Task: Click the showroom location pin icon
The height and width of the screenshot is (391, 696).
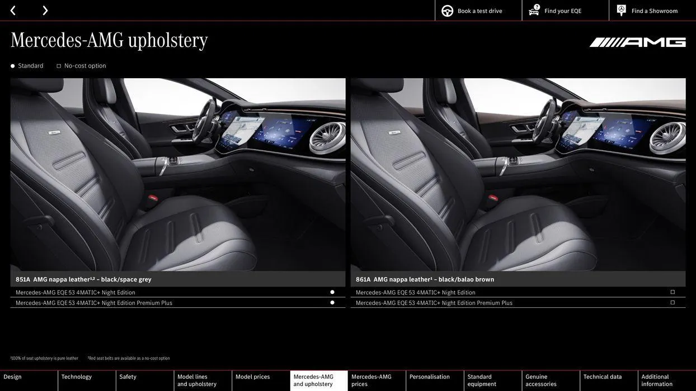Action: pos(622,10)
